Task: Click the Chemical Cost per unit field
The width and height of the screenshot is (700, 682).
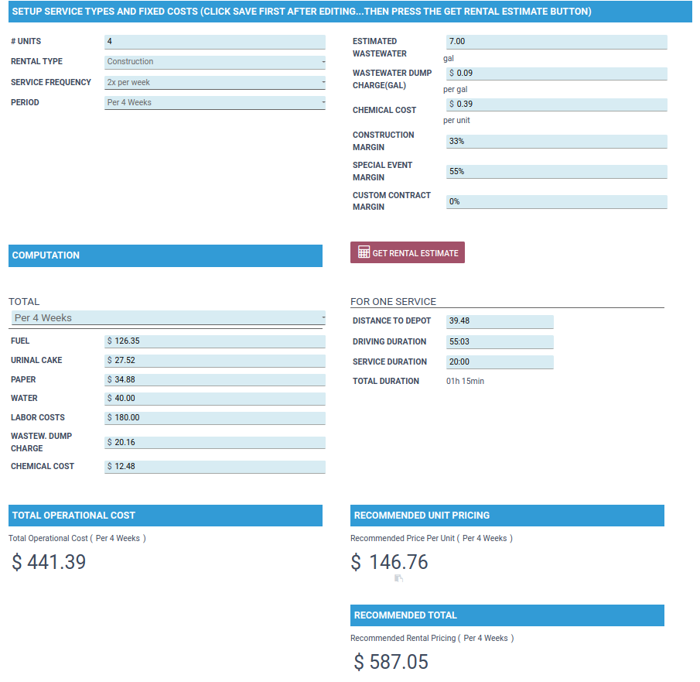Action: 555,105
